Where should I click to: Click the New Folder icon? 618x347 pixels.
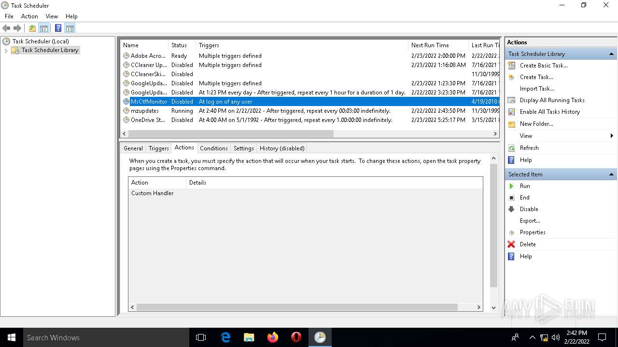pos(512,124)
